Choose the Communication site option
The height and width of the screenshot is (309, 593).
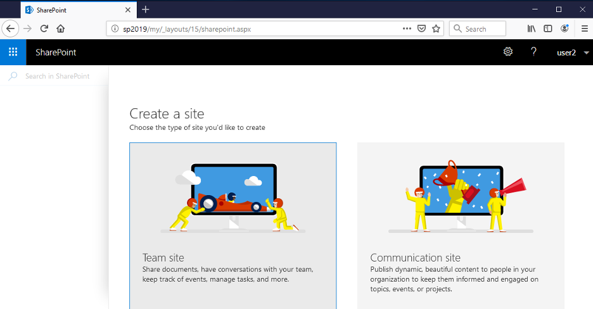pyautogui.click(x=461, y=225)
